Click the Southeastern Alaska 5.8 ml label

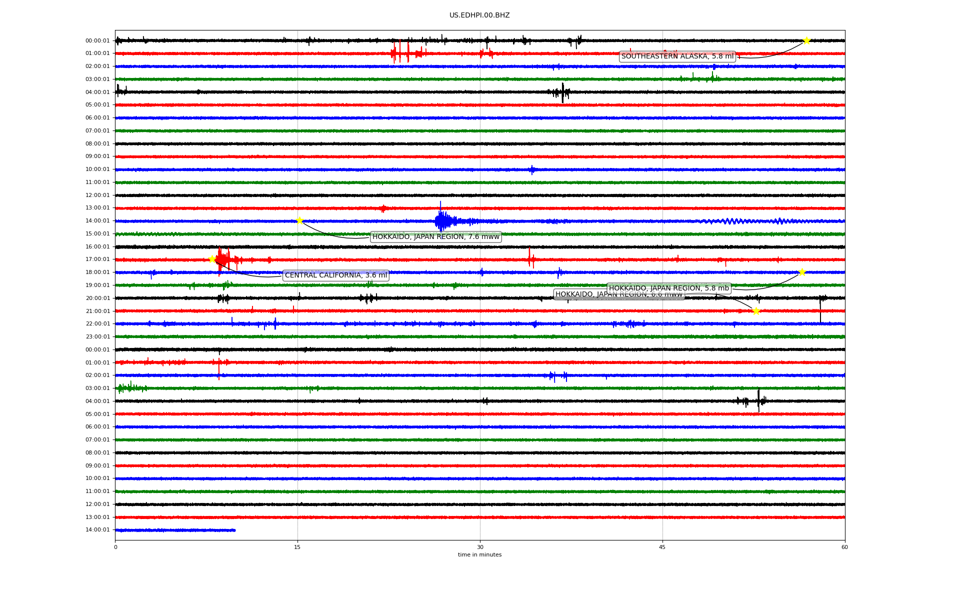tap(677, 56)
